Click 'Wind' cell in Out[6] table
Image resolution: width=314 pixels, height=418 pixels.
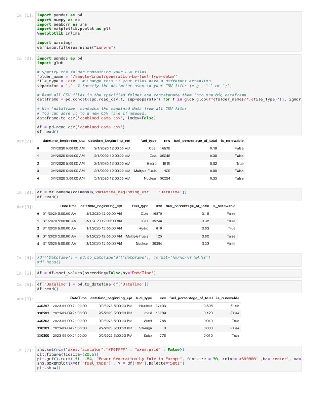coord(148,321)
